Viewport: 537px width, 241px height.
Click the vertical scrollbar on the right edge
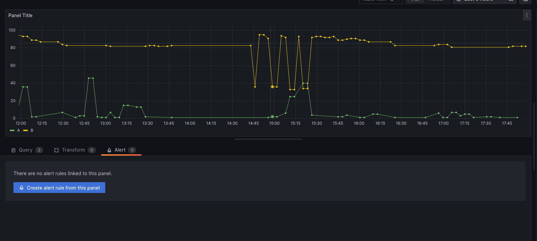tap(534, 136)
